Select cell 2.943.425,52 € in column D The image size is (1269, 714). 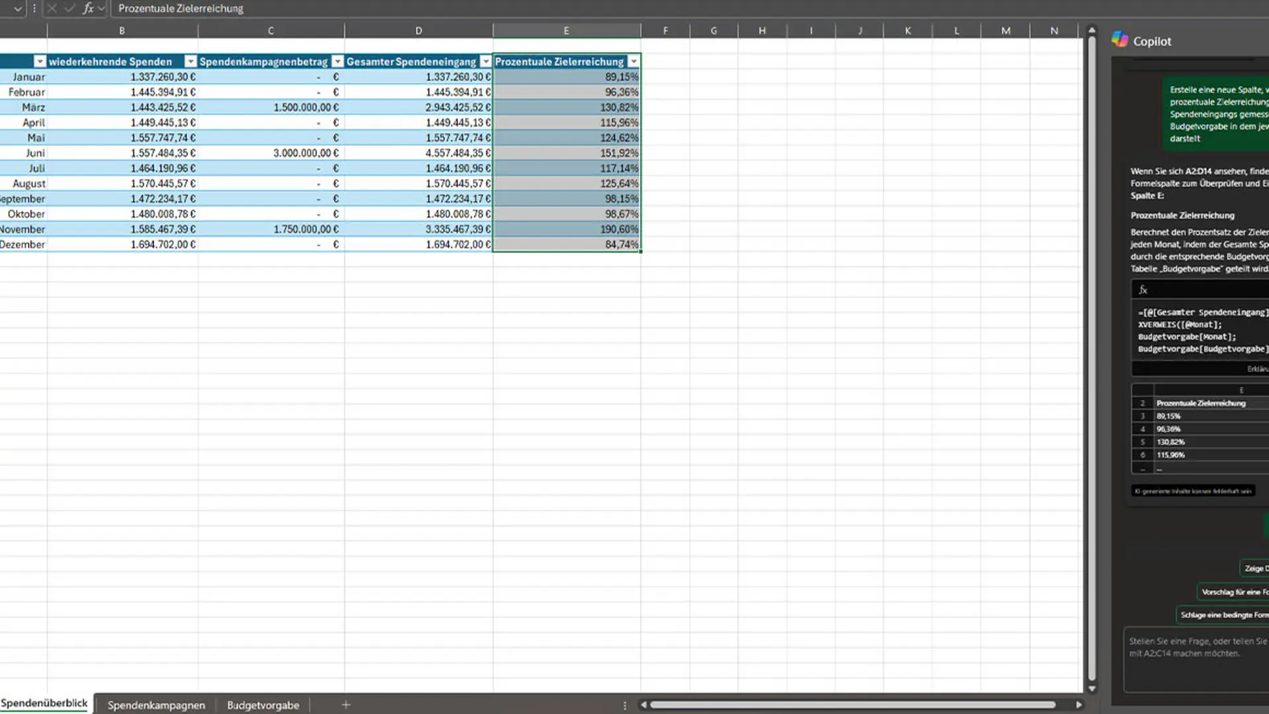tap(419, 107)
